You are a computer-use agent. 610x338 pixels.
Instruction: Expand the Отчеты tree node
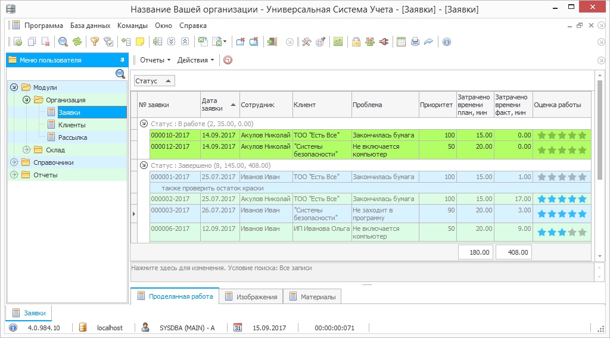[x=14, y=175]
